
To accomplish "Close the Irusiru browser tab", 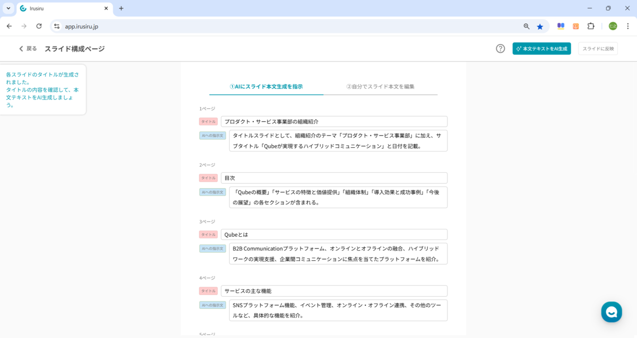I will point(106,8).
